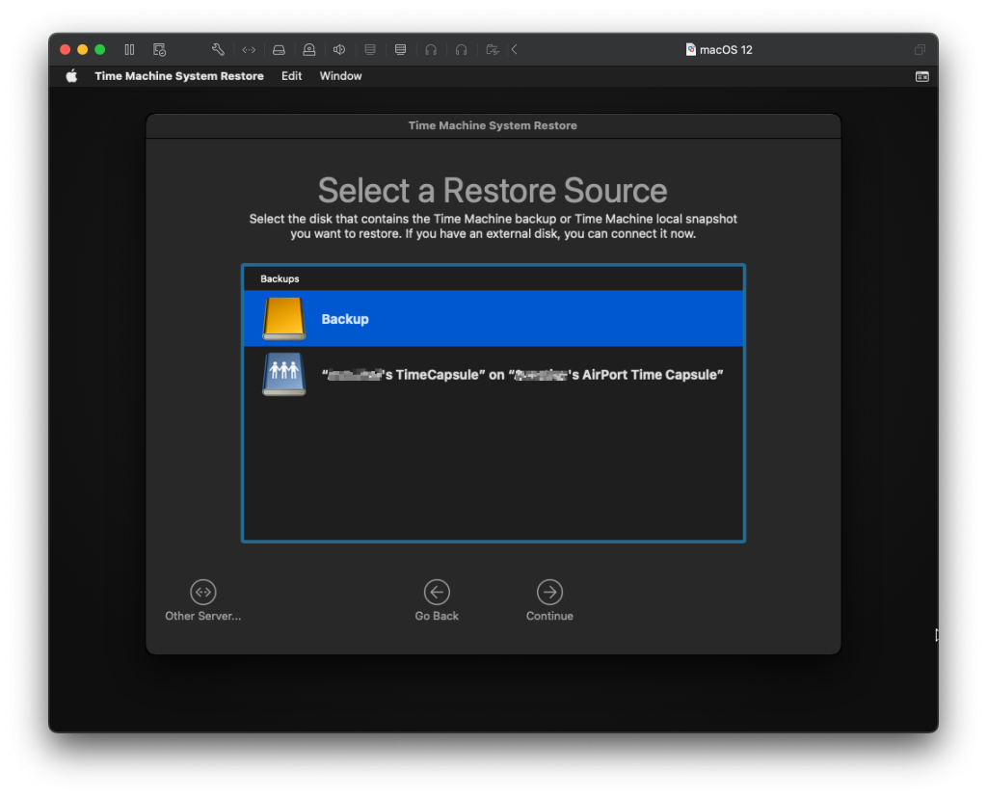Screen dimensions: 987x797
Task: Open the snapshots manager icon
Action: click(159, 50)
